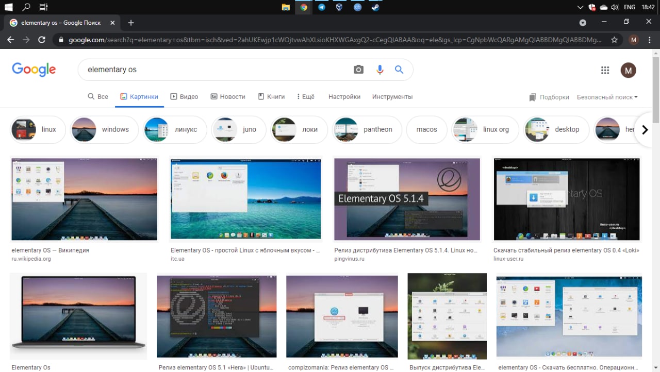Open Инструменты search tools

coord(392,96)
